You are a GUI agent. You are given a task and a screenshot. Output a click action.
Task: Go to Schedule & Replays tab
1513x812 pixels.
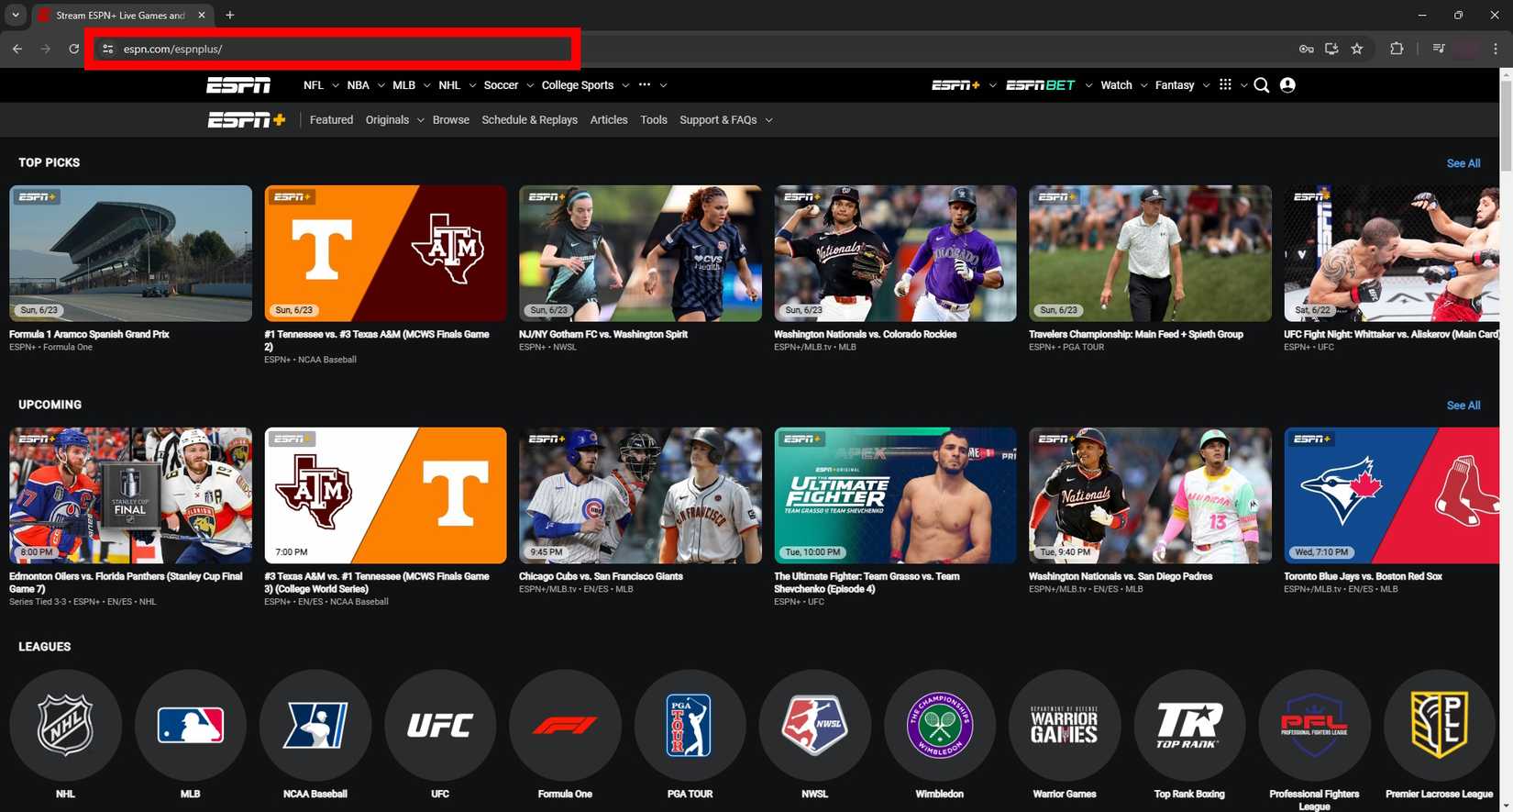click(529, 120)
